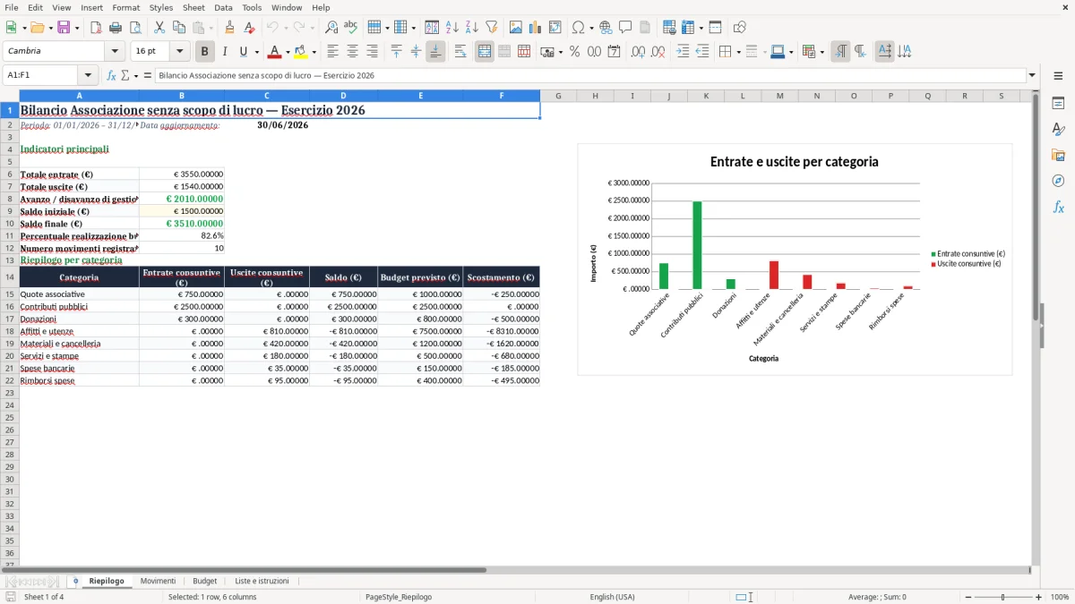The image size is (1075, 604).
Task: Open the Open-document dropdown arrow
Action: click(49, 29)
